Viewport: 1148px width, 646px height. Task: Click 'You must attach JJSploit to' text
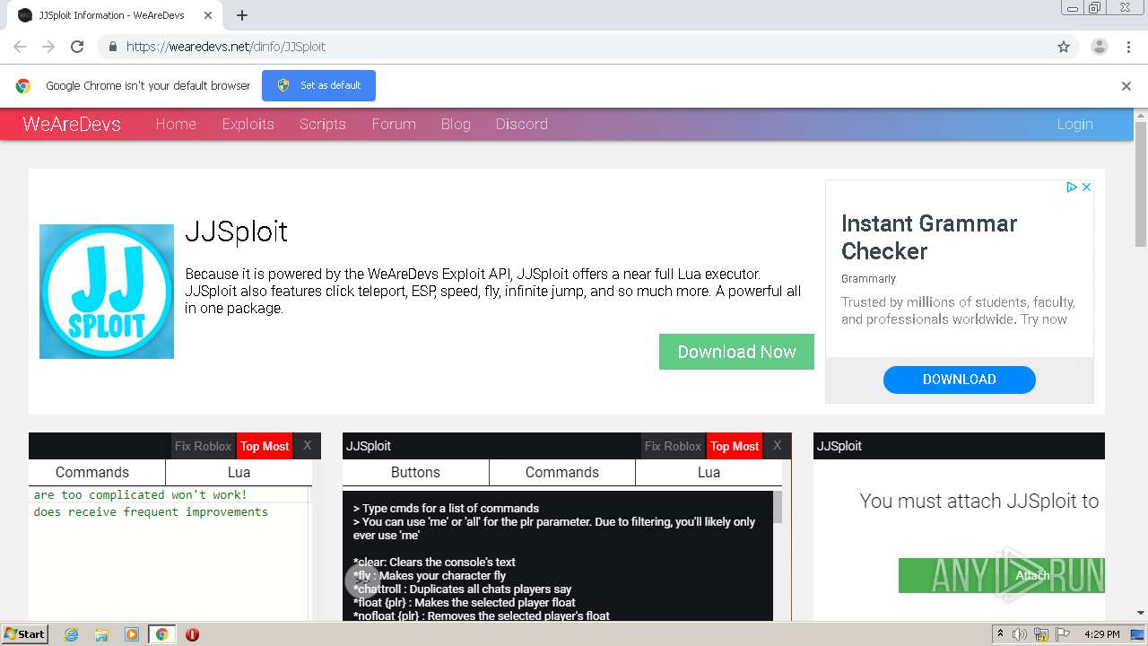(979, 502)
